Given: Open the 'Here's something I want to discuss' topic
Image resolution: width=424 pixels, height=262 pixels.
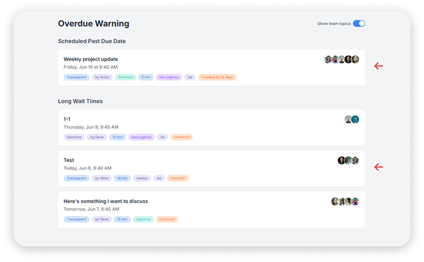Looking at the screenshot, I should point(106,201).
